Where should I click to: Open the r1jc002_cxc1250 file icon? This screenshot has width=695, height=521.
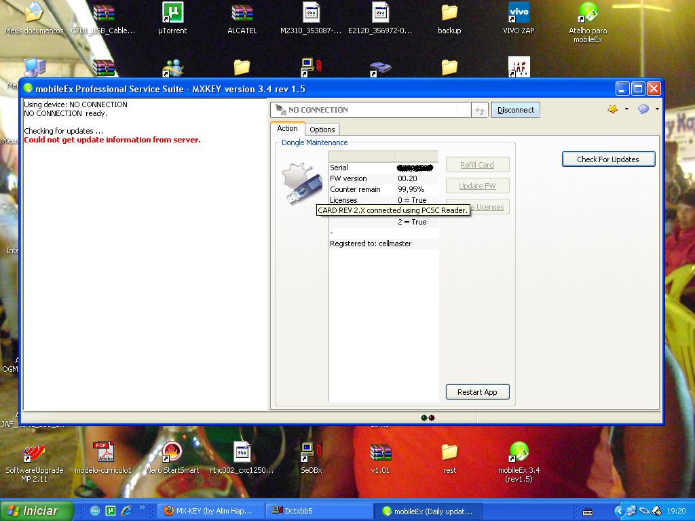242,458
